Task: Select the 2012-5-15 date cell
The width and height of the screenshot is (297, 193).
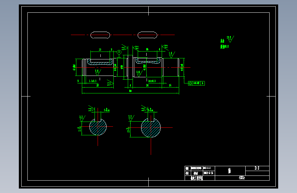Action: click(208, 173)
